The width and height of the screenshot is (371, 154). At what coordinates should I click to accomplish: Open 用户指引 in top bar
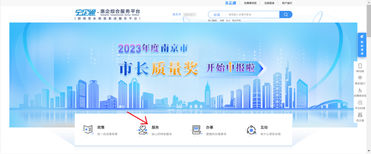(x=287, y=3)
